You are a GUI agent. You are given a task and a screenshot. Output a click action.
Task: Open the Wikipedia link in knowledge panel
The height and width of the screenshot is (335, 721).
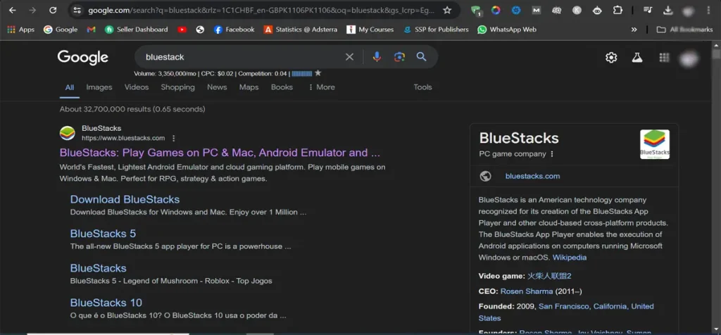pos(569,258)
